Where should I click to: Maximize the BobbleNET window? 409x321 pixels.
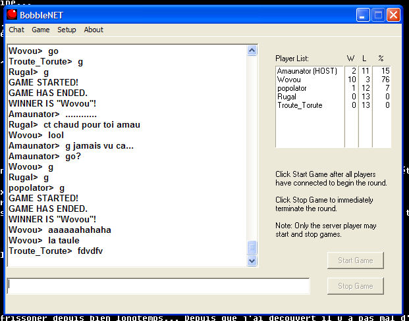379,14
